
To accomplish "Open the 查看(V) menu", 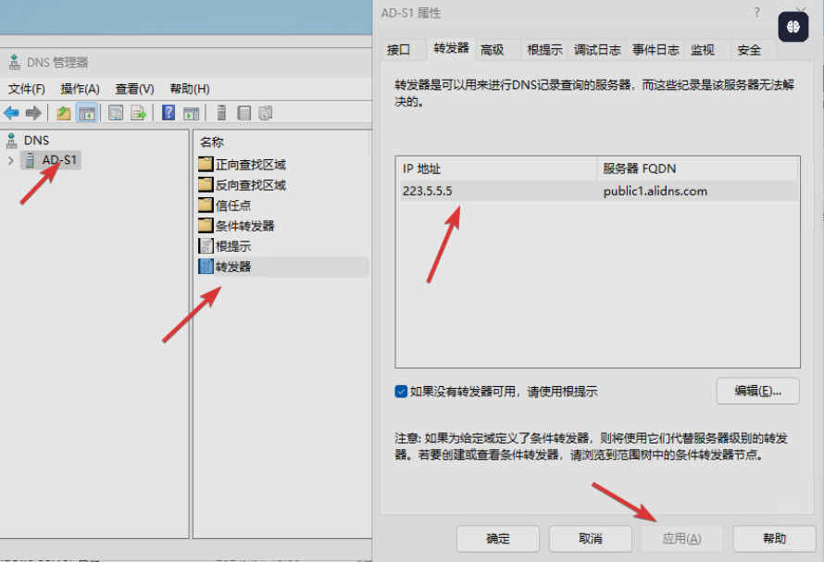I will coord(134,89).
